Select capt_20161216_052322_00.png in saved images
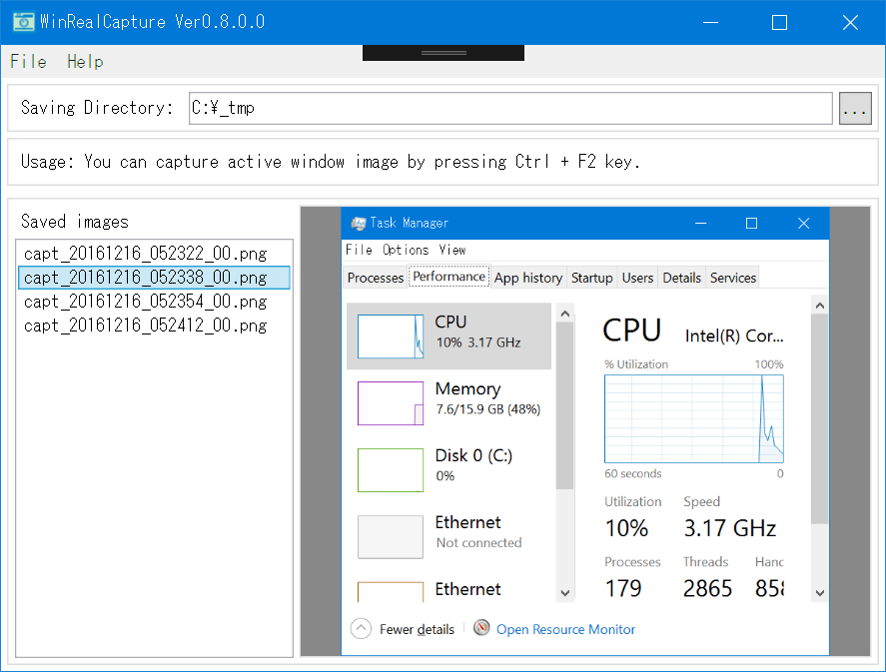 point(154,254)
